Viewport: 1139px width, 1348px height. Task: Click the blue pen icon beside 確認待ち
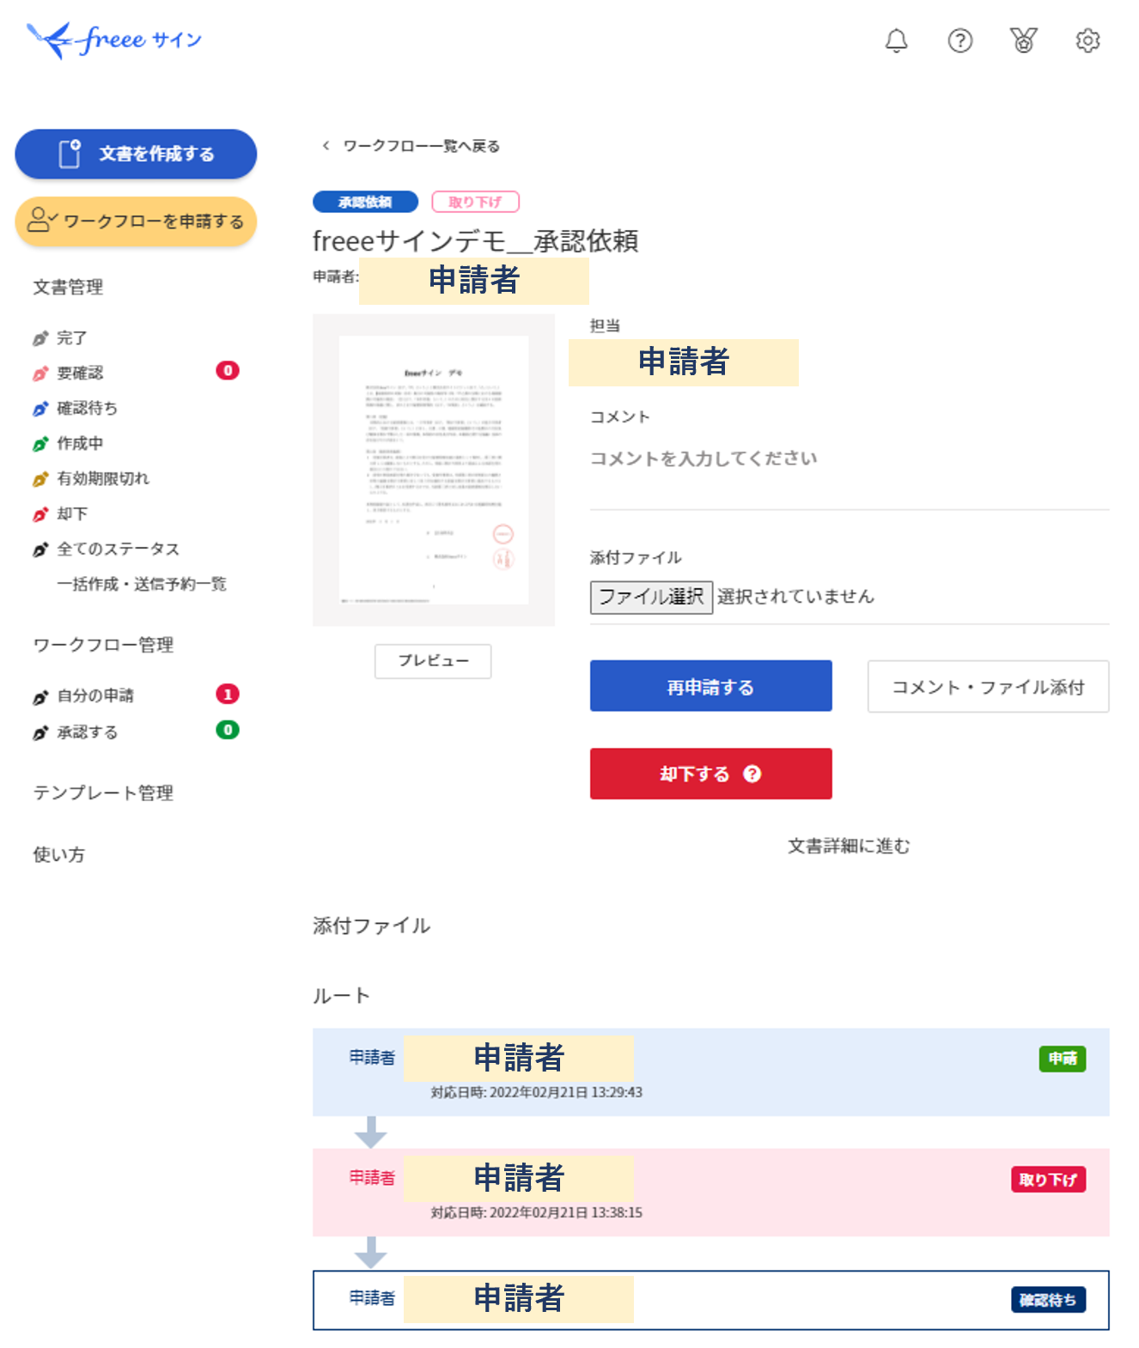40,409
